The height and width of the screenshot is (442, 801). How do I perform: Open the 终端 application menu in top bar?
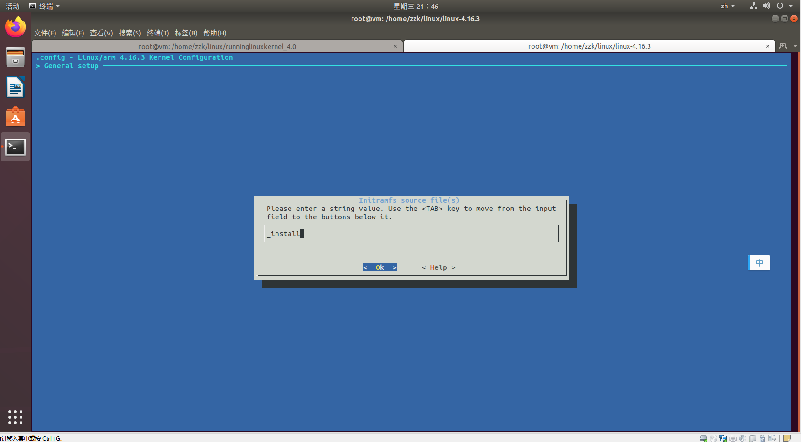pos(44,6)
